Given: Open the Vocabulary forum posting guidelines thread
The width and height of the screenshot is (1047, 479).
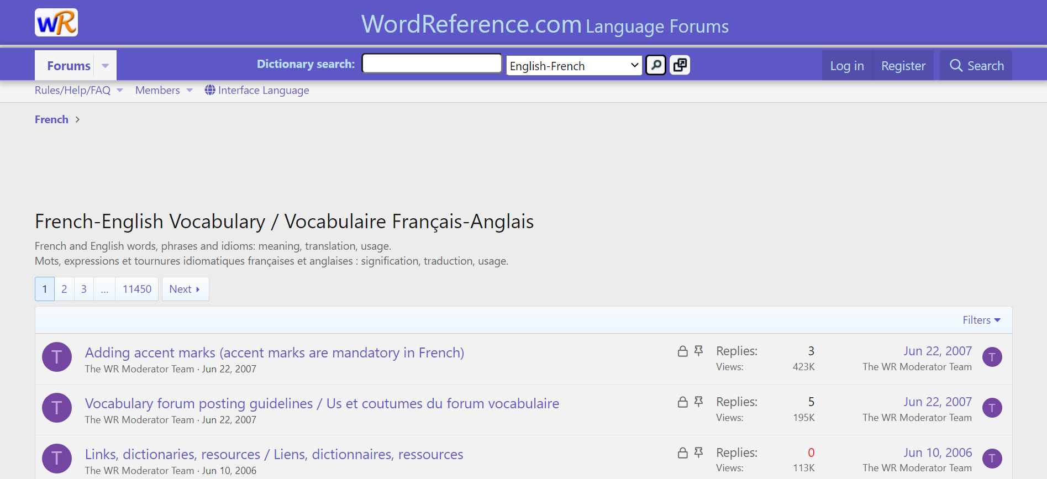Looking at the screenshot, I should [x=322, y=403].
